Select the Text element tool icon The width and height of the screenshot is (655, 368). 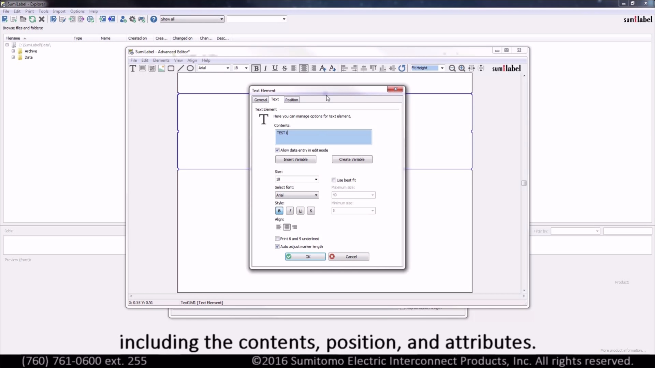[x=133, y=68]
